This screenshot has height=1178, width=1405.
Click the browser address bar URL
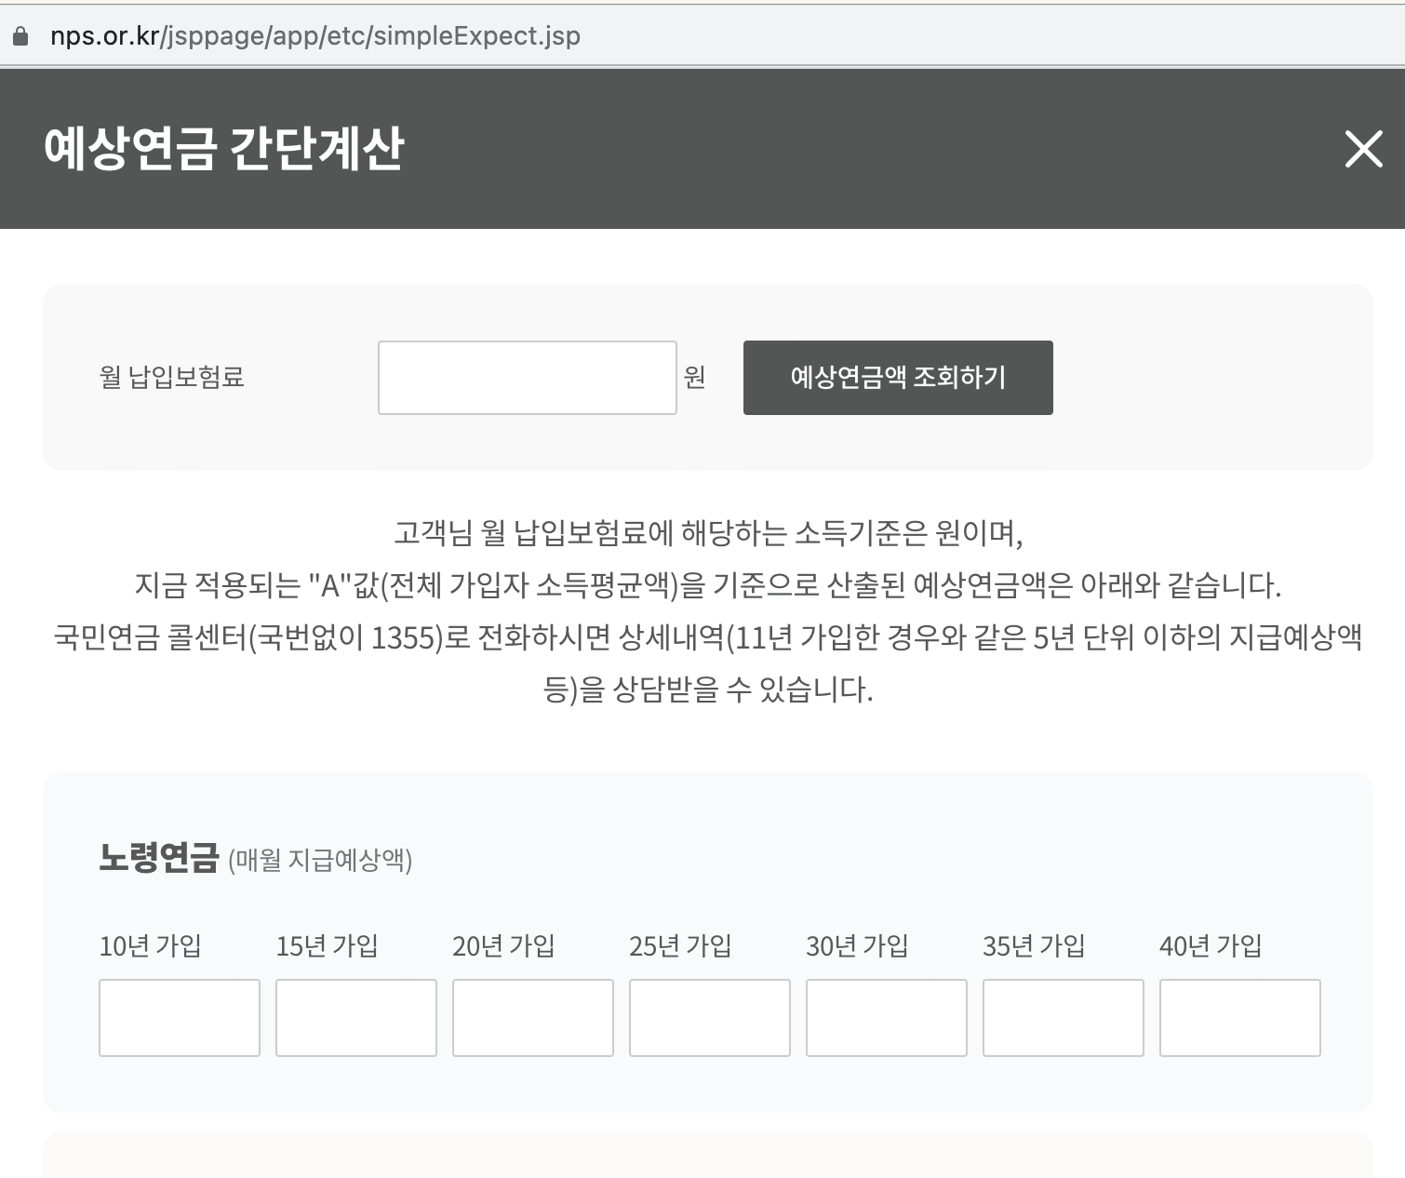(x=315, y=35)
